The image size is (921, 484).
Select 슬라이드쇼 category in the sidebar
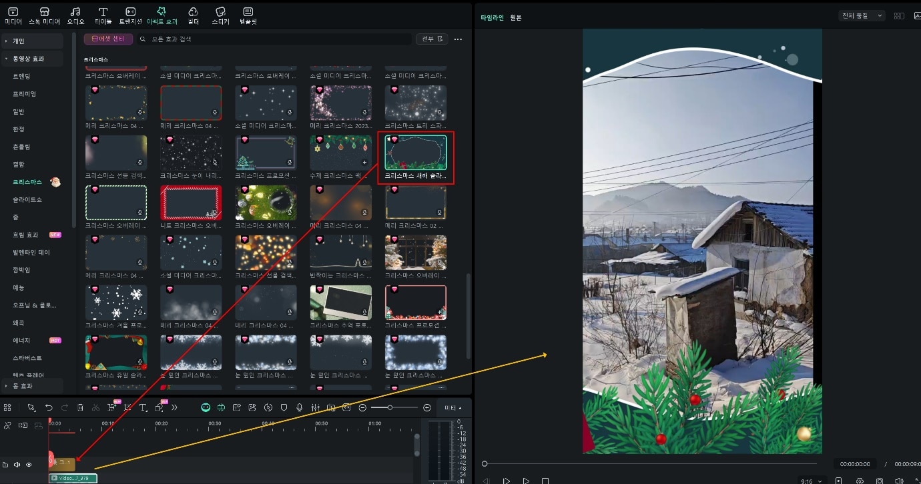tap(27, 199)
